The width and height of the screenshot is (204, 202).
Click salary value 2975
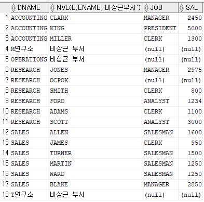(x=195, y=70)
